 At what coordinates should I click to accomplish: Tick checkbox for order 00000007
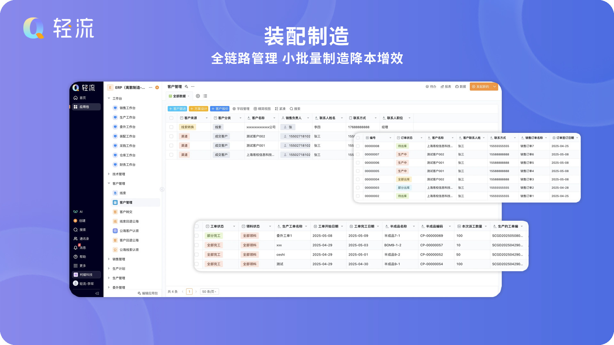358,154
